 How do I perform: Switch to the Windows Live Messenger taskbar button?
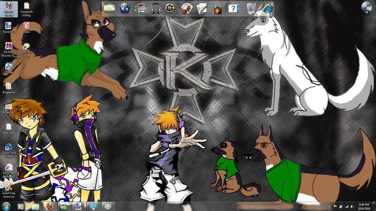(64, 206)
